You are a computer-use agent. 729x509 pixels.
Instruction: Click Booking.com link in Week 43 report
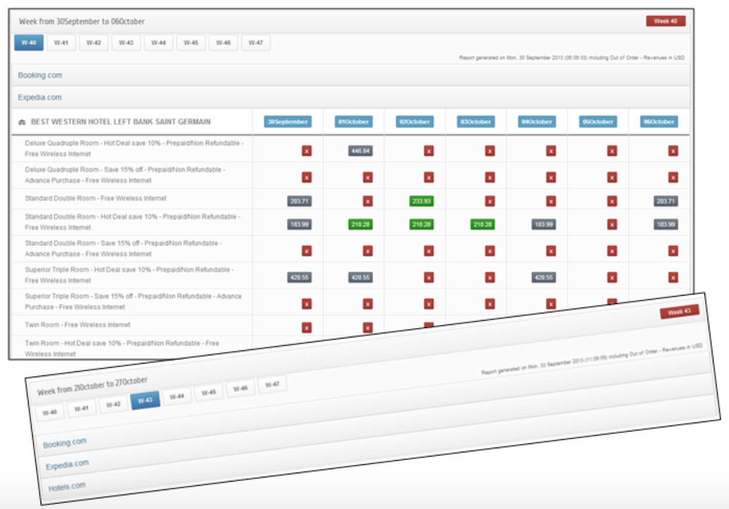coord(64,443)
